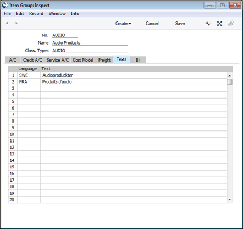Select the Language cell containing FRA
243x229 pixels.
point(29,82)
